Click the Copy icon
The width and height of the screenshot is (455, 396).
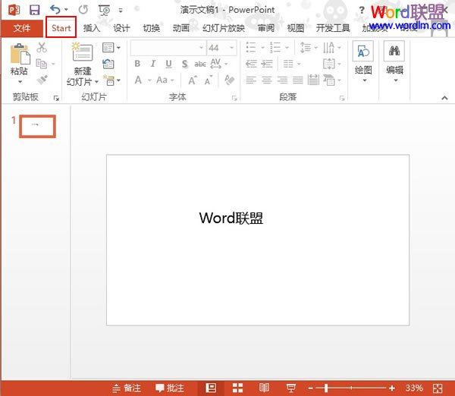click(42, 64)
